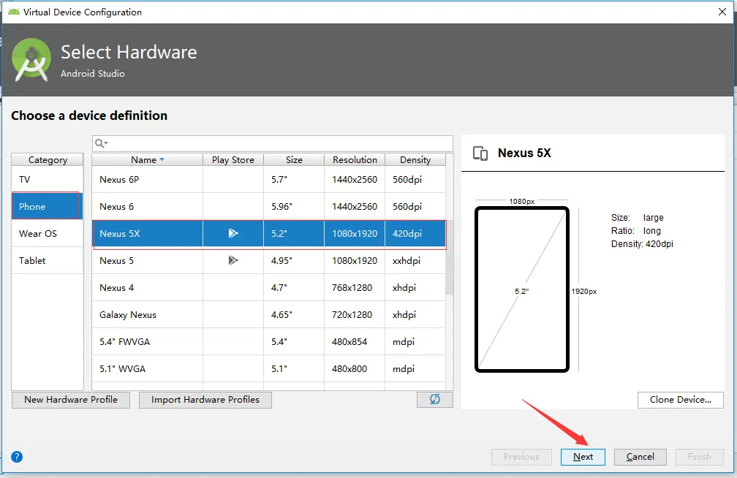Screen dimensions: 737x478
Task: Click the Size column header
Action: click(x=294, y=160)
